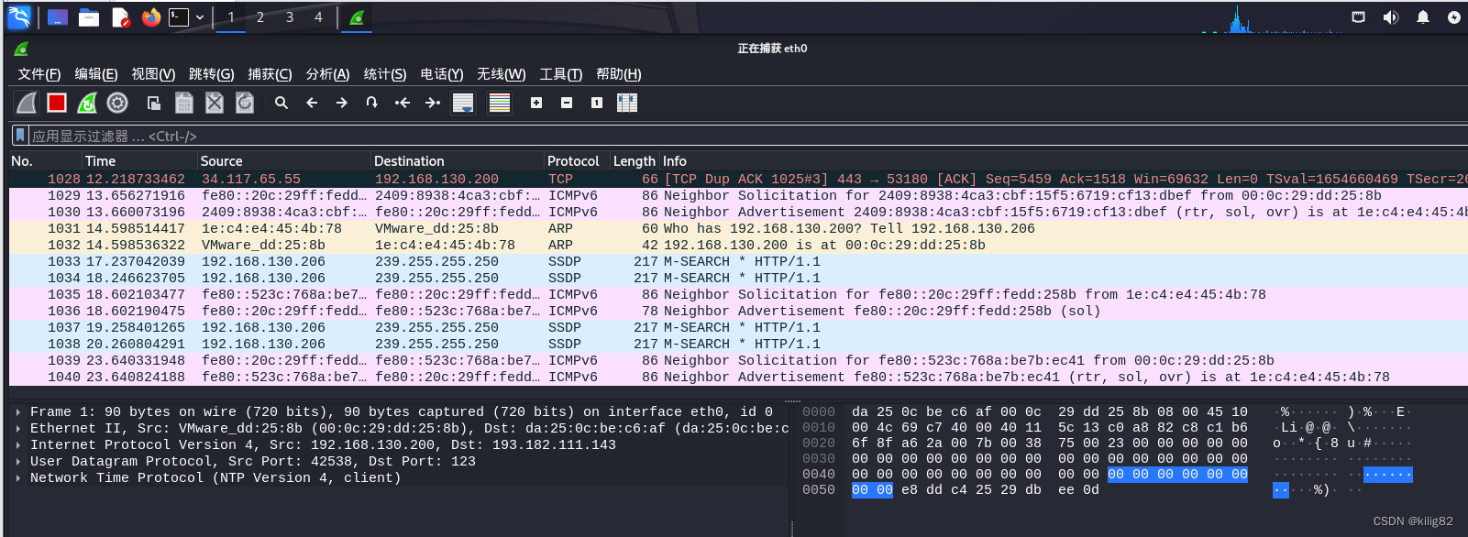The height and width of the screenshot is (537, 1468).
Task: Jump to last packet toolbar icon
Action: click(x=433, y=103)
